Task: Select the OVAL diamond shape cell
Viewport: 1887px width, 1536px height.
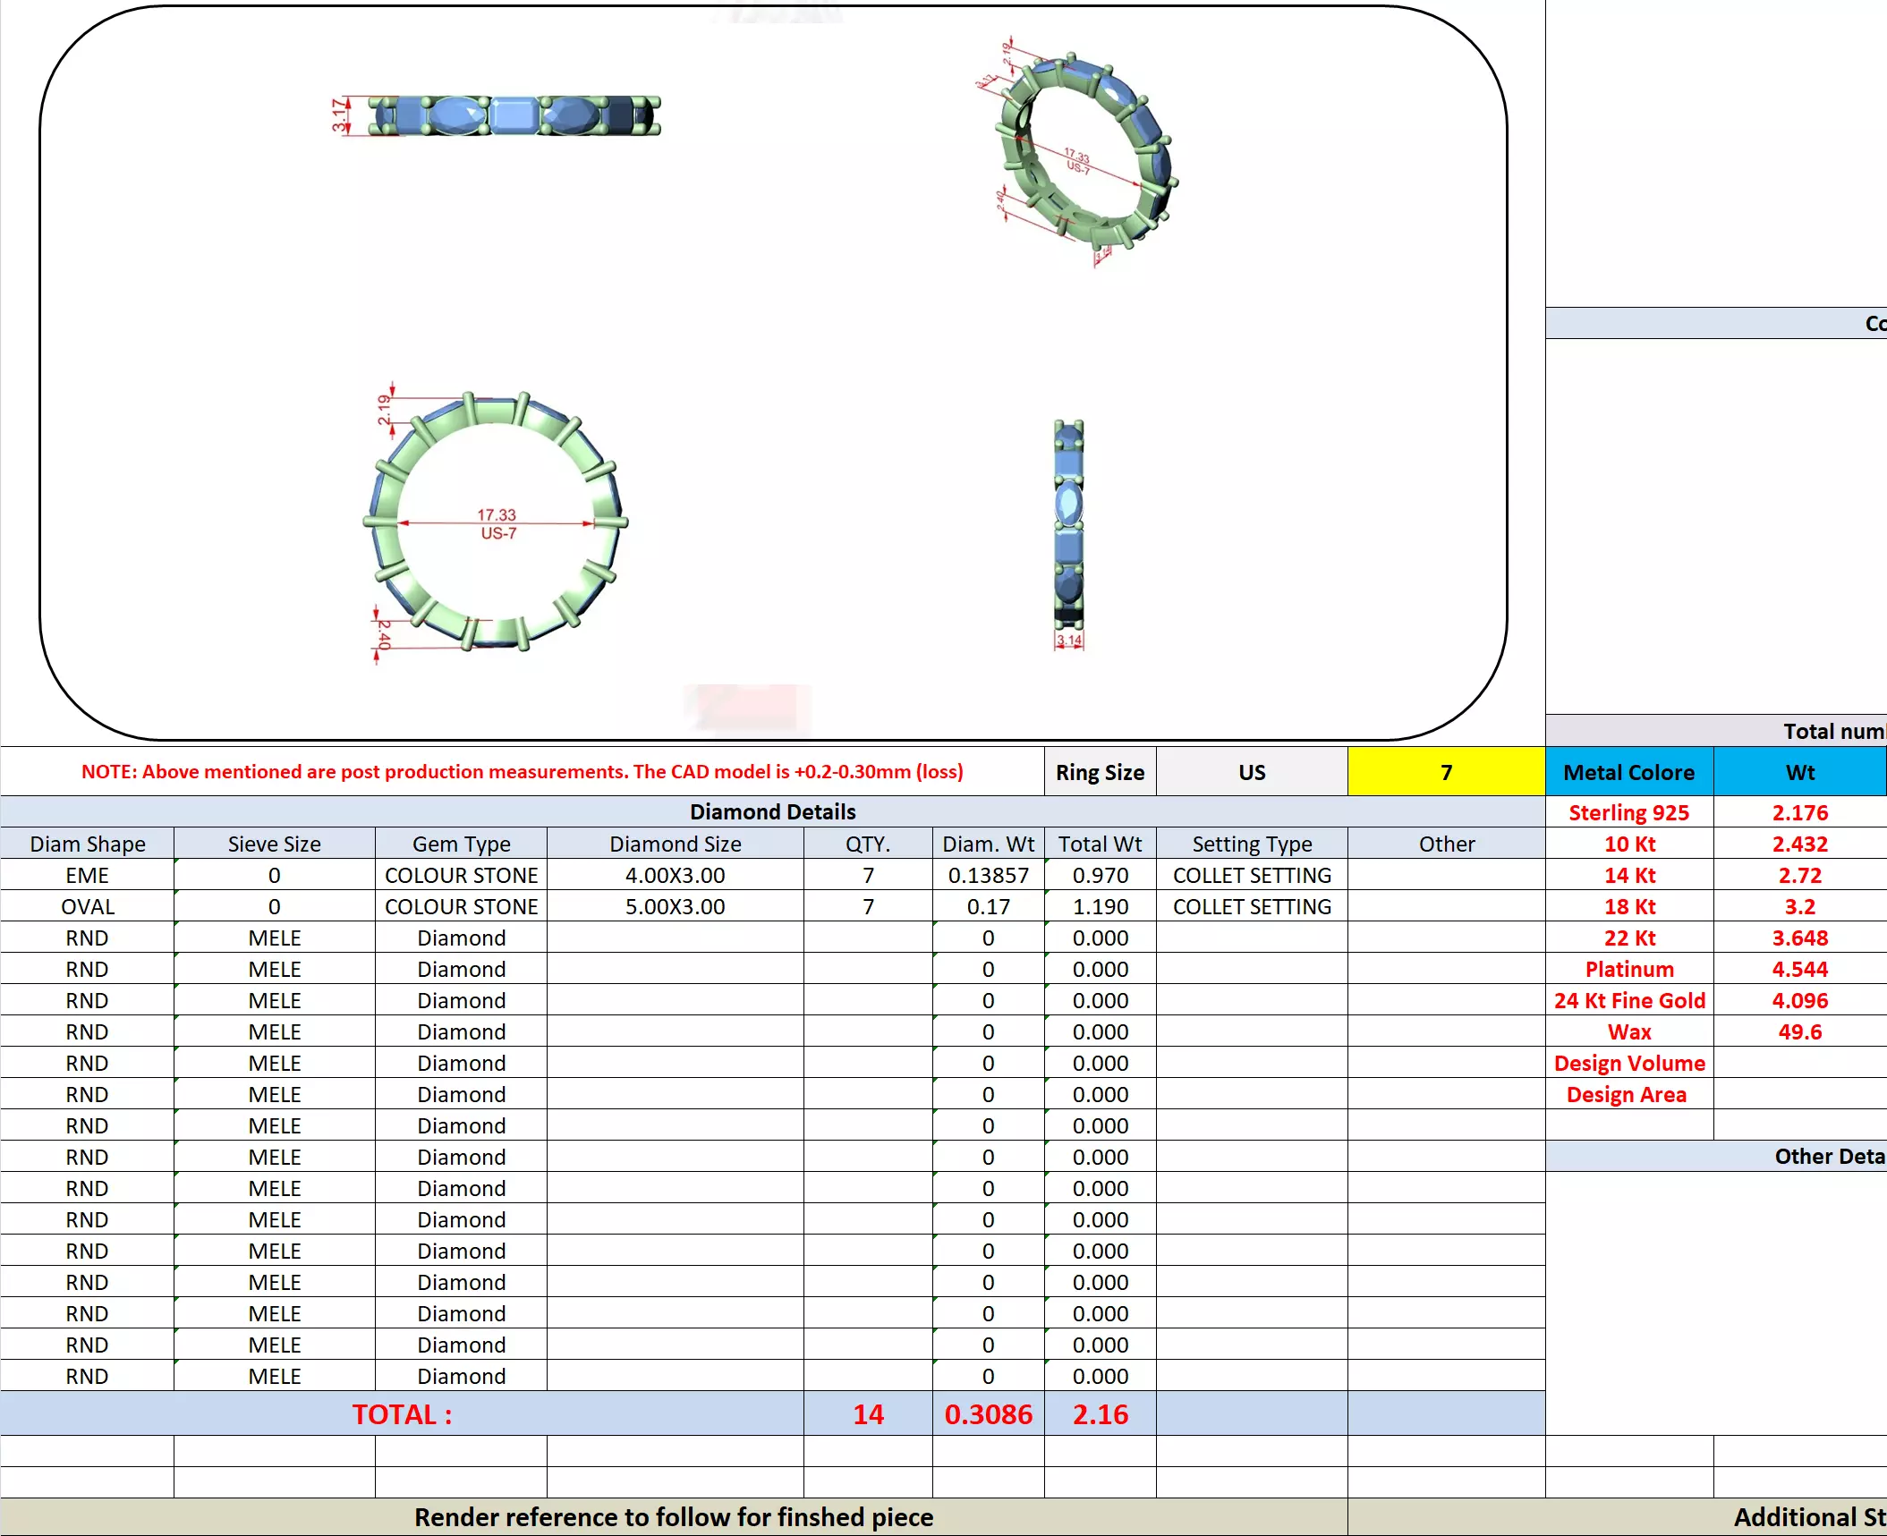Action: coord(87,906)
